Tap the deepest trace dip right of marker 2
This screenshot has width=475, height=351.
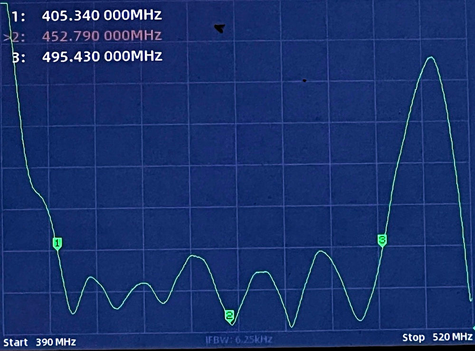pos(292,326)
